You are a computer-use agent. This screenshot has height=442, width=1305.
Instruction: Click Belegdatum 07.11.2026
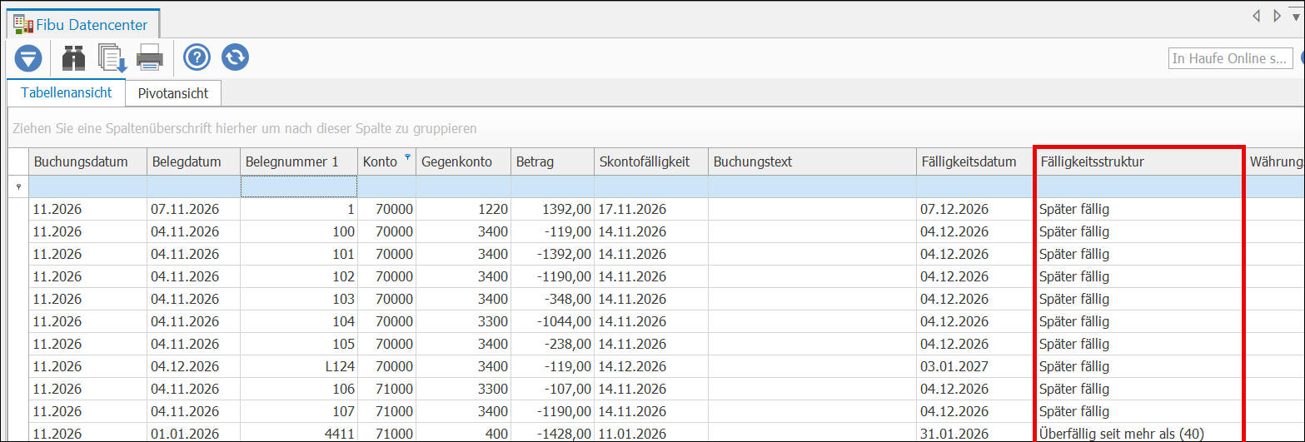click(x=193, y=209)
